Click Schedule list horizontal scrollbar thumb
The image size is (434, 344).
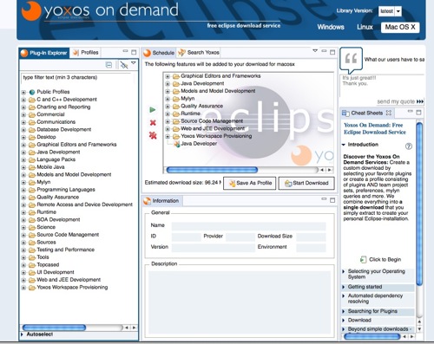coord(212,170)
